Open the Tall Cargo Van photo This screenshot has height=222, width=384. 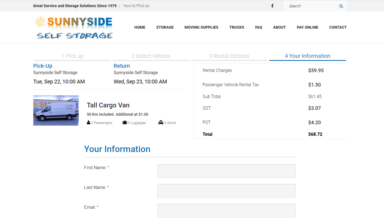[x=56, y=110]
